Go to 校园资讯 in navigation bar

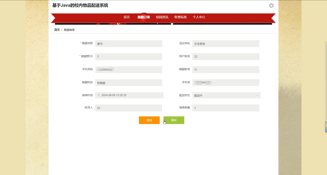162,17
